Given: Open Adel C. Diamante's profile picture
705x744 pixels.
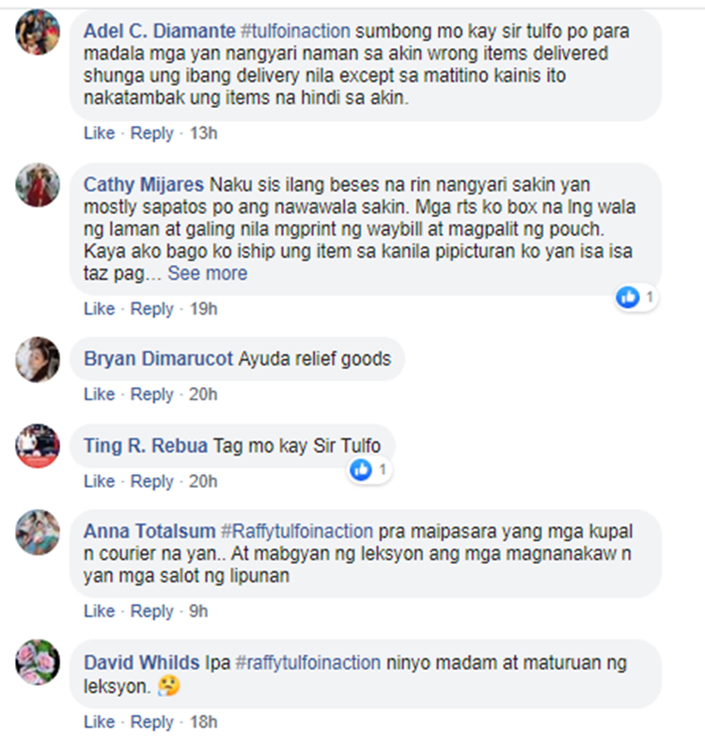Looking at the screenshot, I should tap(38, 32).
